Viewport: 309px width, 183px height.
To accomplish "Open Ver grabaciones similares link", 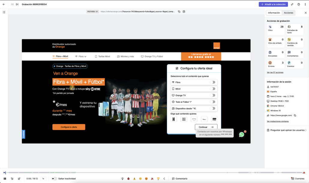I will click(278, 121).
